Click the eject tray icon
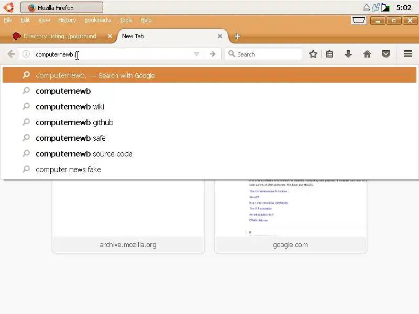Image resolution: width=419 pixels, height=314 pixels. (x=366, y=7)
